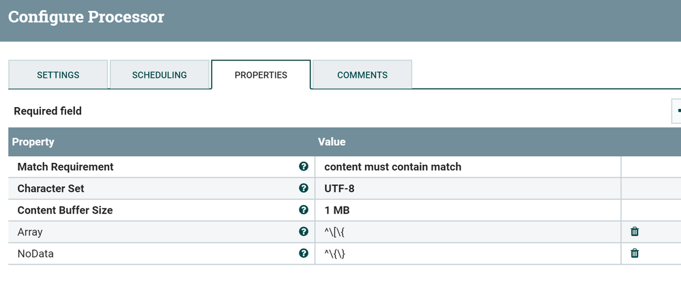The height and width of the screenshot is (287, 681).
Task: Click the Value column header
Action: click(332, 142)
